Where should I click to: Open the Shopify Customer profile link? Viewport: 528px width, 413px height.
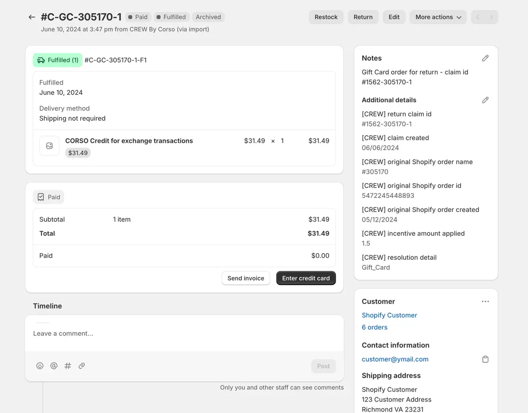click(389, 315)
